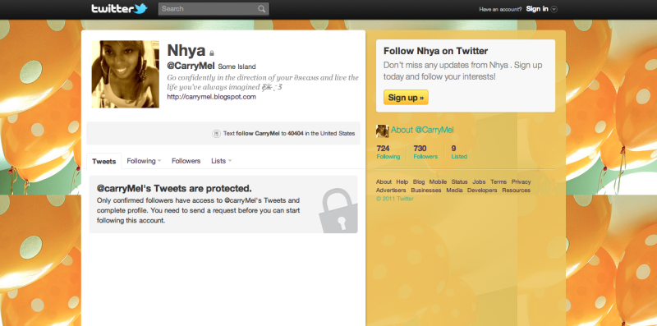Open the Status footer link
Image resolution: width=657 pixels, height=326 pixels.
[459, 181]
